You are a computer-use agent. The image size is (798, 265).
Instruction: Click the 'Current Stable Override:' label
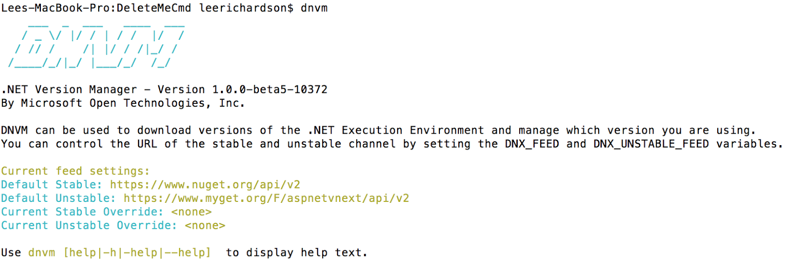point(82,212)
